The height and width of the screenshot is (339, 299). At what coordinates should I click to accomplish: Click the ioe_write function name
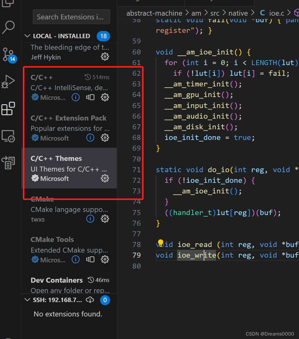click(x=197, y=255)
